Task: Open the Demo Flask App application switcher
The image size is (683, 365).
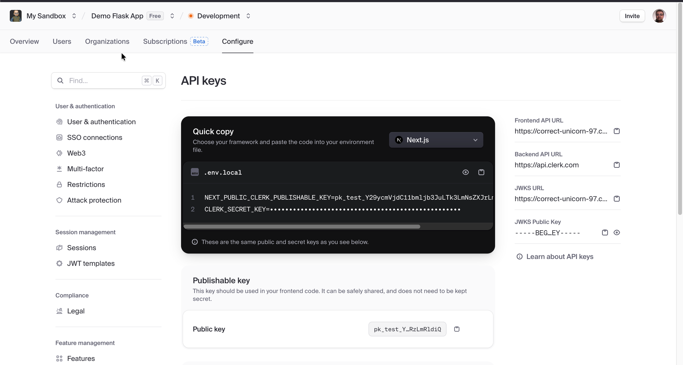Action: [172, 16]
